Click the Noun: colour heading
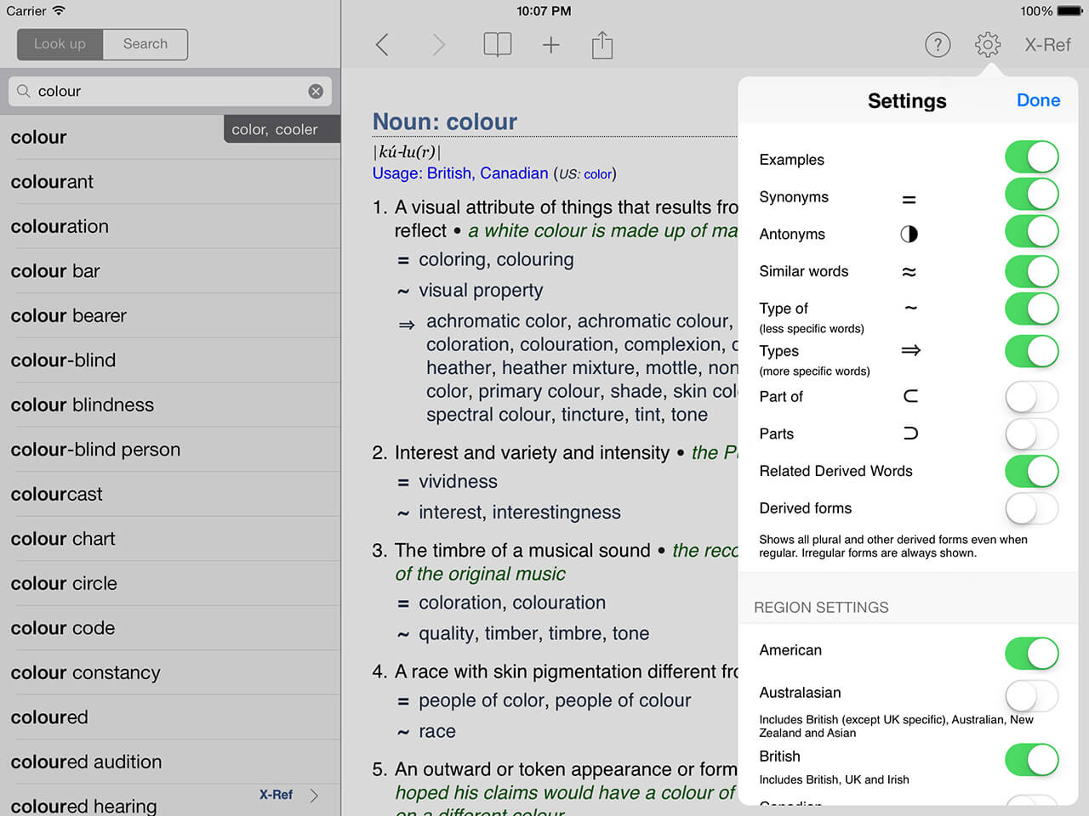The width and height of the screenshot is (1089, 816). [x=445, y=122]
